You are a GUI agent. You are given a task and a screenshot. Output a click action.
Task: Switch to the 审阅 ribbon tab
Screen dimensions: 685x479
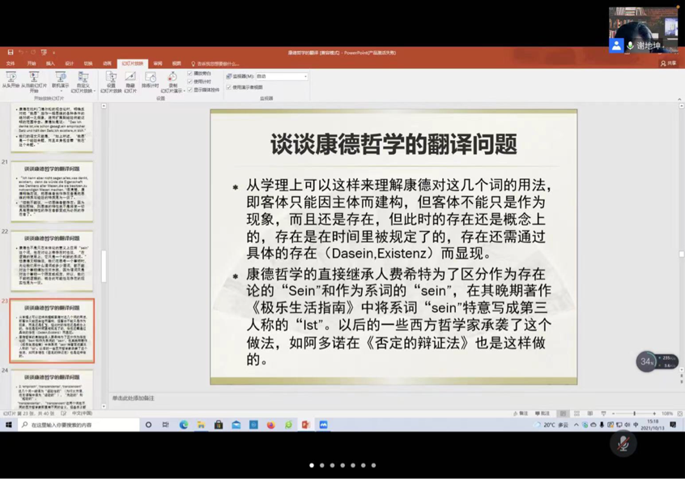pyautogui.click(x=158, y=63)
